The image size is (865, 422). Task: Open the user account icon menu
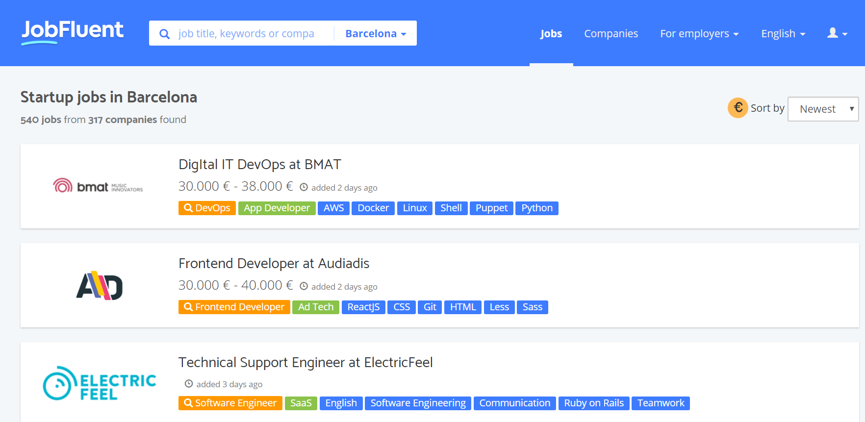click(838, 33)
